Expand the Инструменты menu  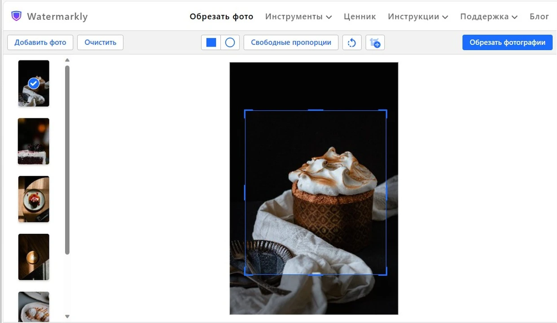pyautogui.click(x=298, y=17)
